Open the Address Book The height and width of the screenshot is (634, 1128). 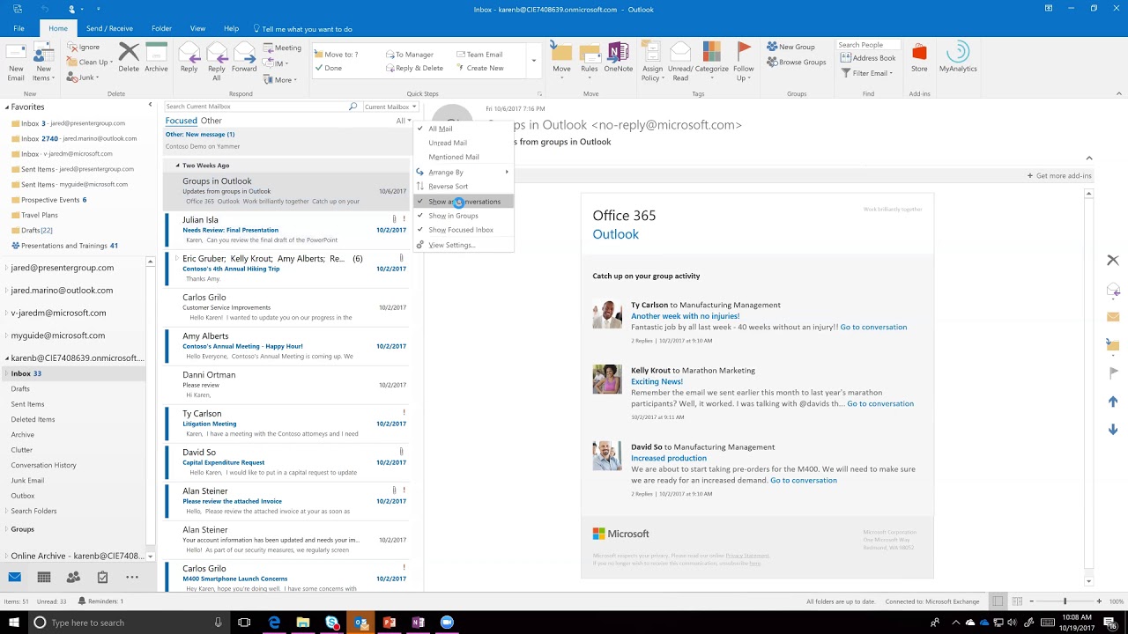click(867, 58)
